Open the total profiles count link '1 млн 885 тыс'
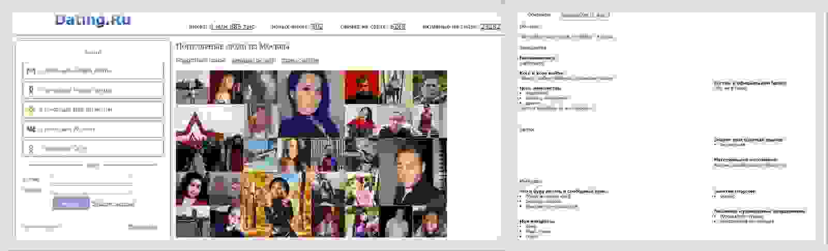Viewport: 828px width, 251px height. point(232,27)
